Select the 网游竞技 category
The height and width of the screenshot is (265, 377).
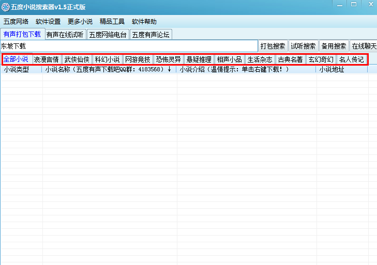point(138,59)
